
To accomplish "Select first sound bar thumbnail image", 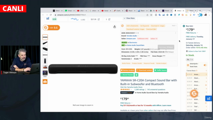I will [x=45, y=37].
